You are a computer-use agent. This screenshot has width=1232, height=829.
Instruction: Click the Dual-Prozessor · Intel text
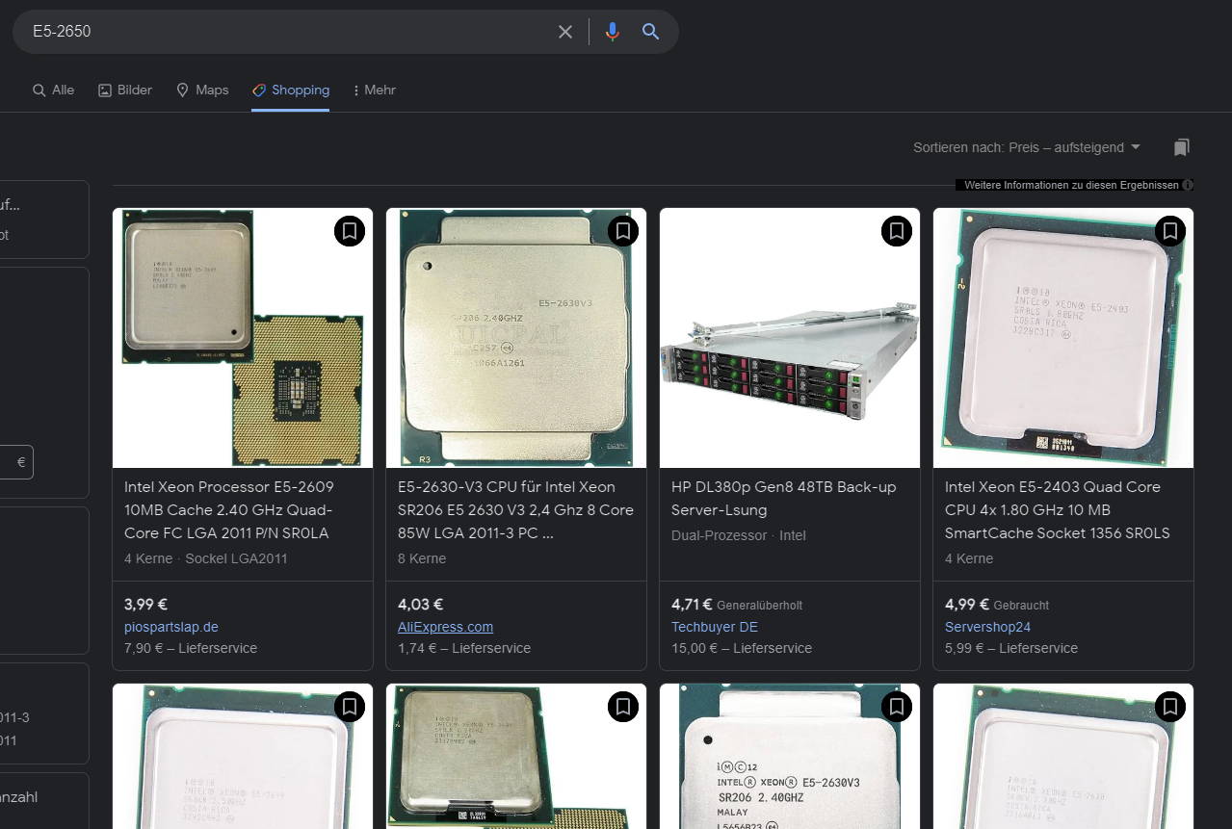(x=739, y=535)
